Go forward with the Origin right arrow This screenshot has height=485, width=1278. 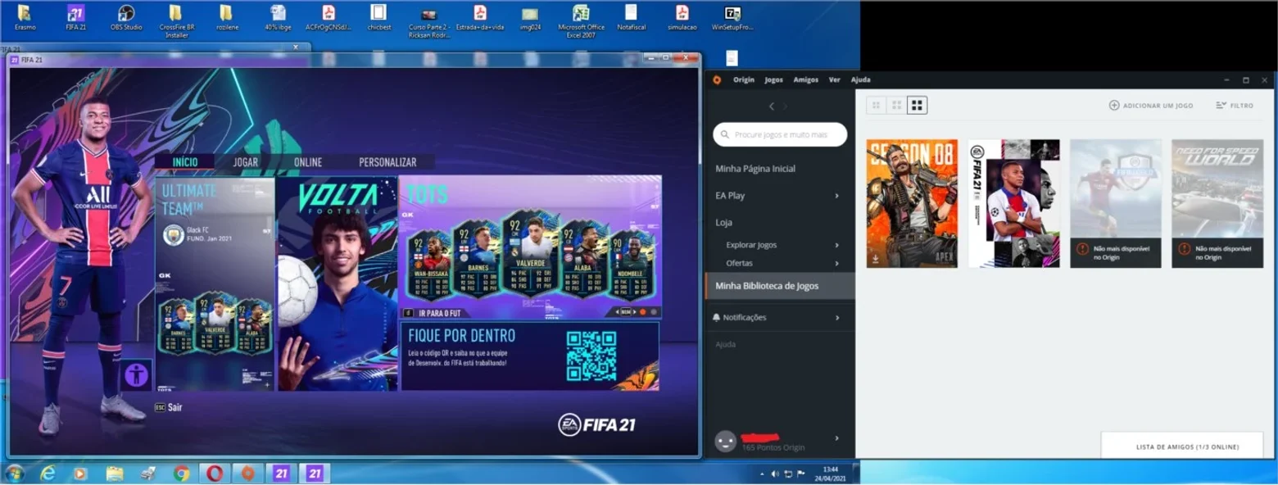[x=785, y=107]
